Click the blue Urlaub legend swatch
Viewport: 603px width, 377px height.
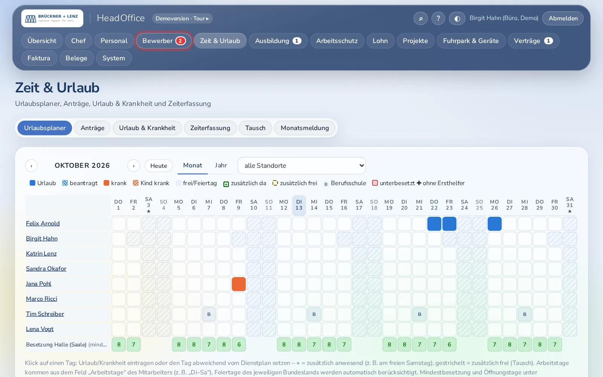coord(32,183)
